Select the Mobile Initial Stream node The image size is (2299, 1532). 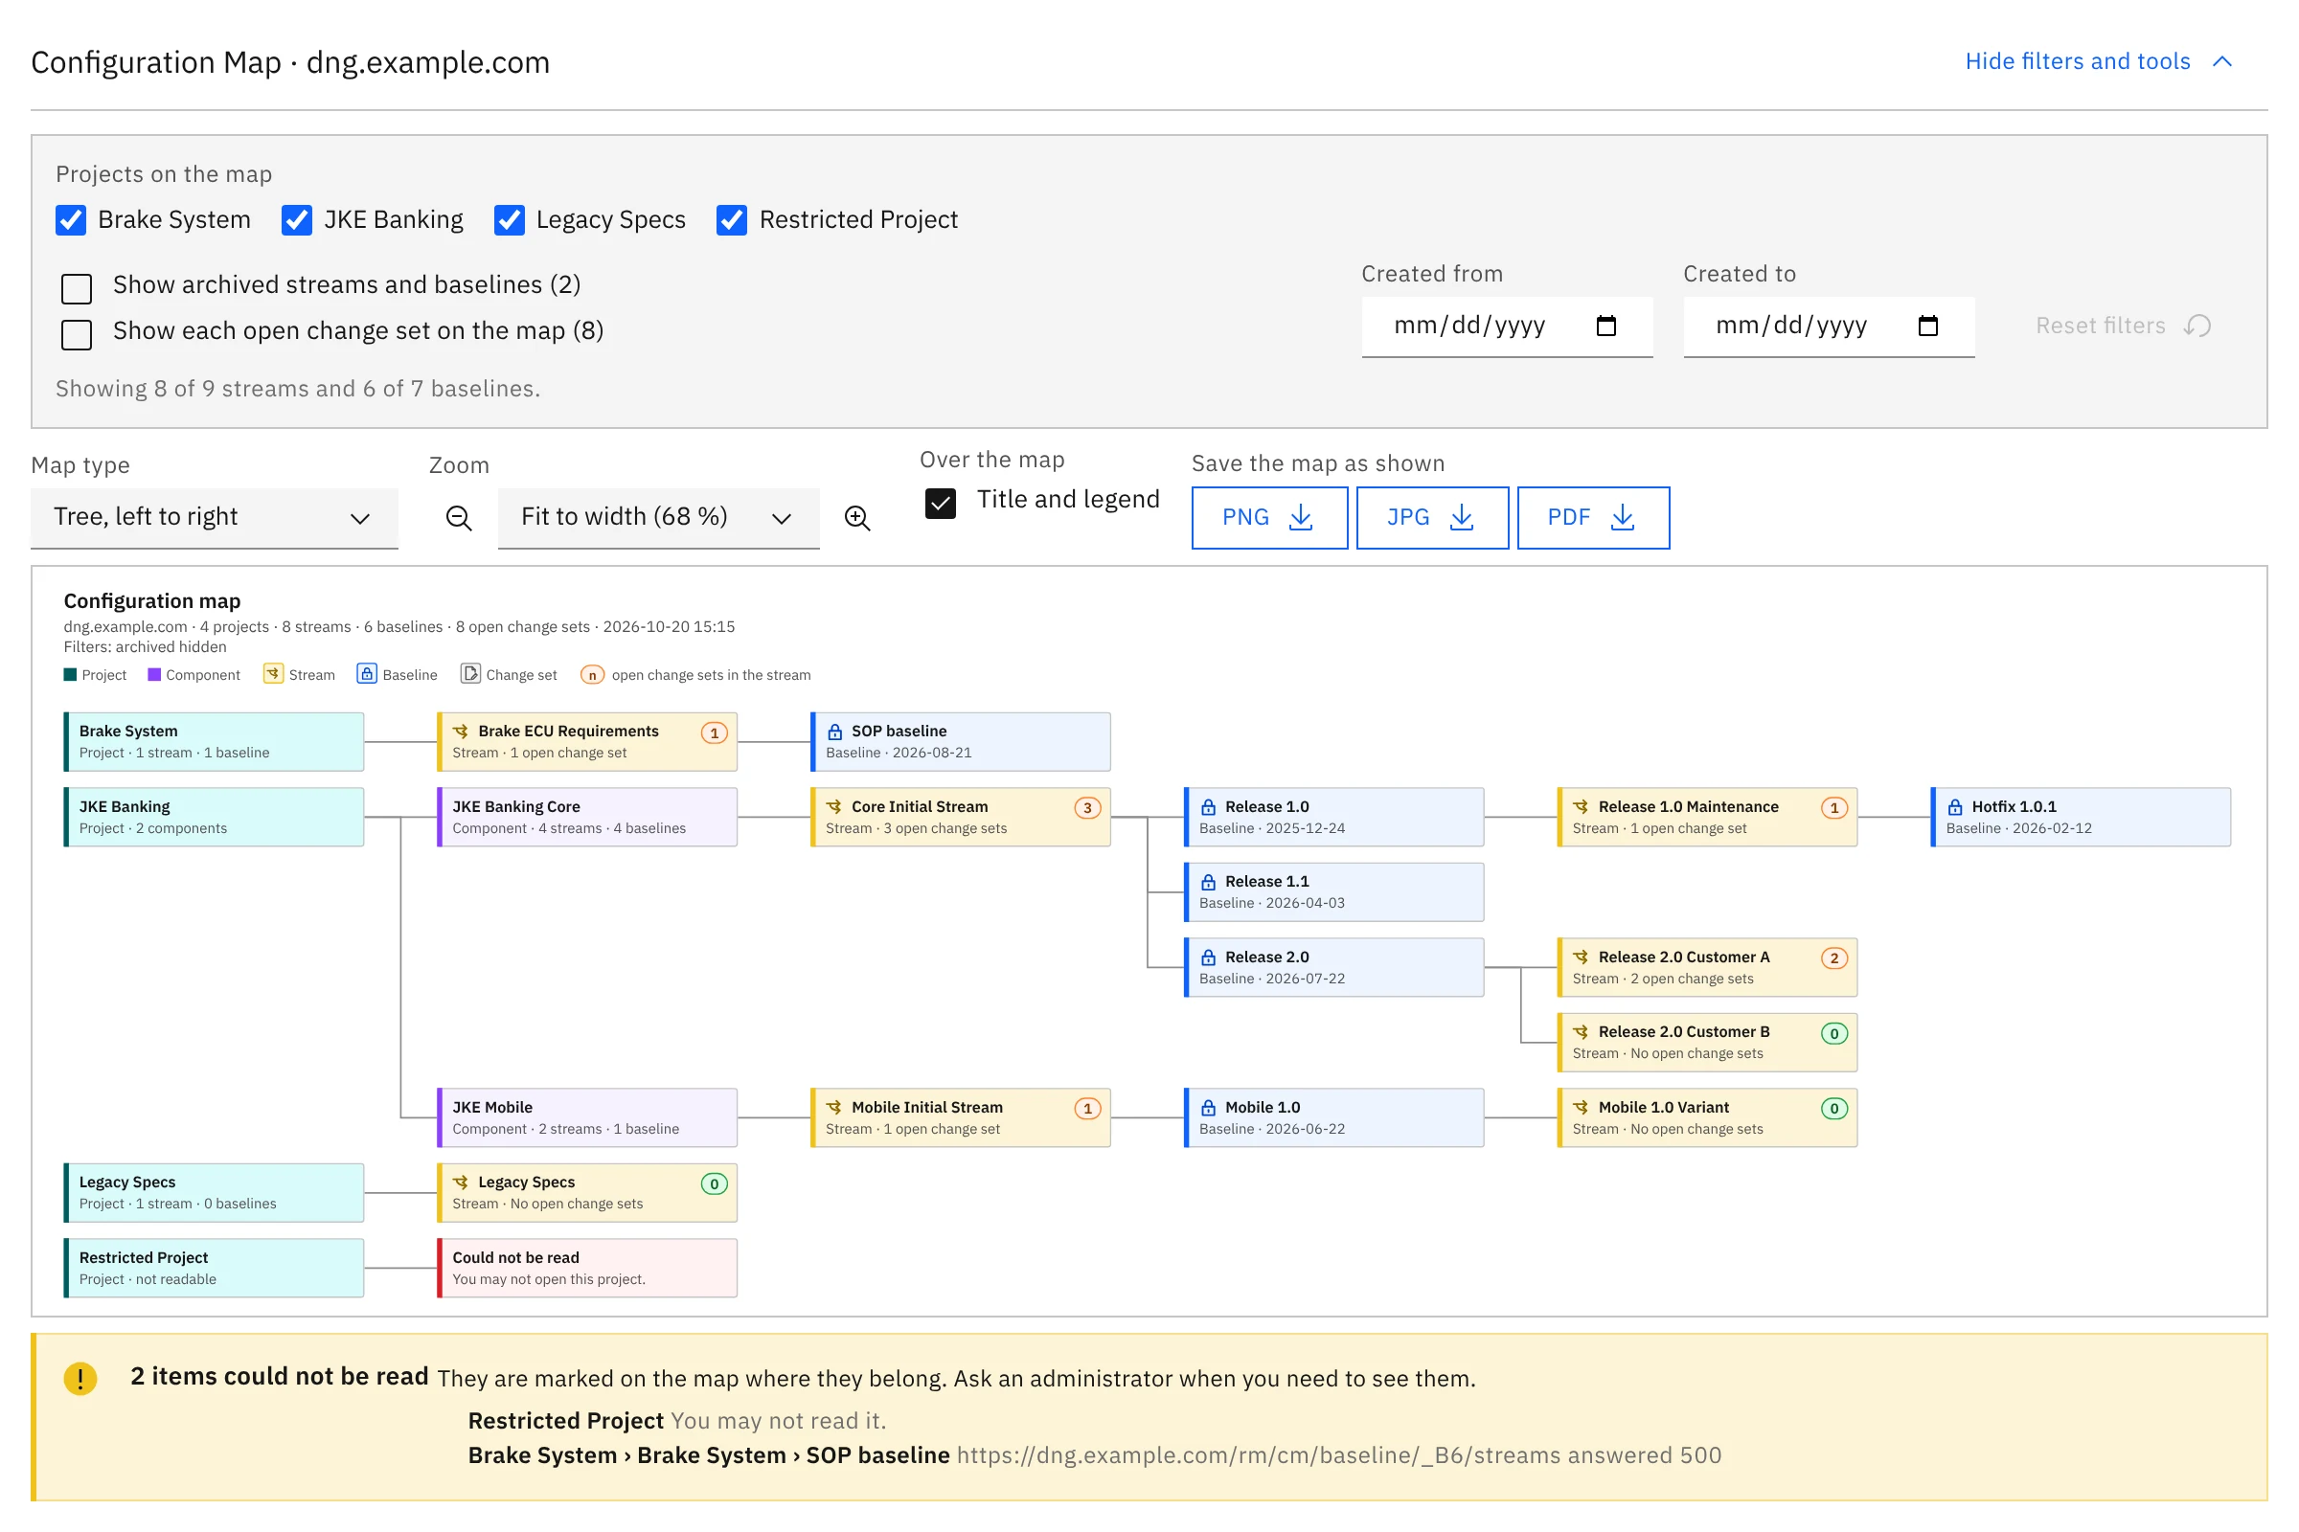click(x=960, y=1117)
